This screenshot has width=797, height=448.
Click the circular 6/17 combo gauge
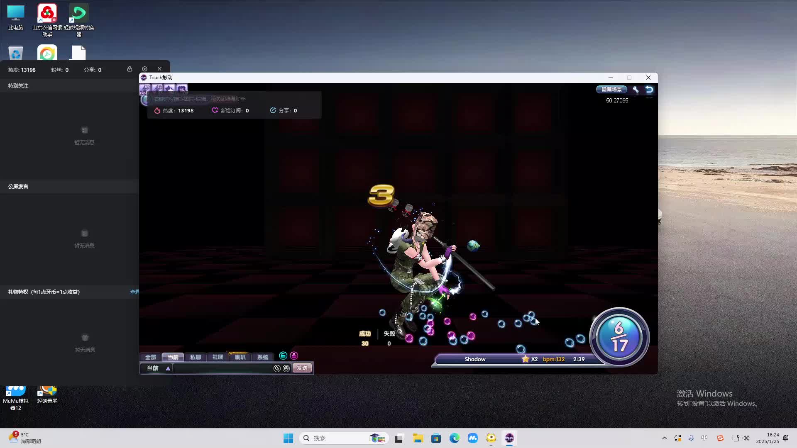(x=619, y=337)
